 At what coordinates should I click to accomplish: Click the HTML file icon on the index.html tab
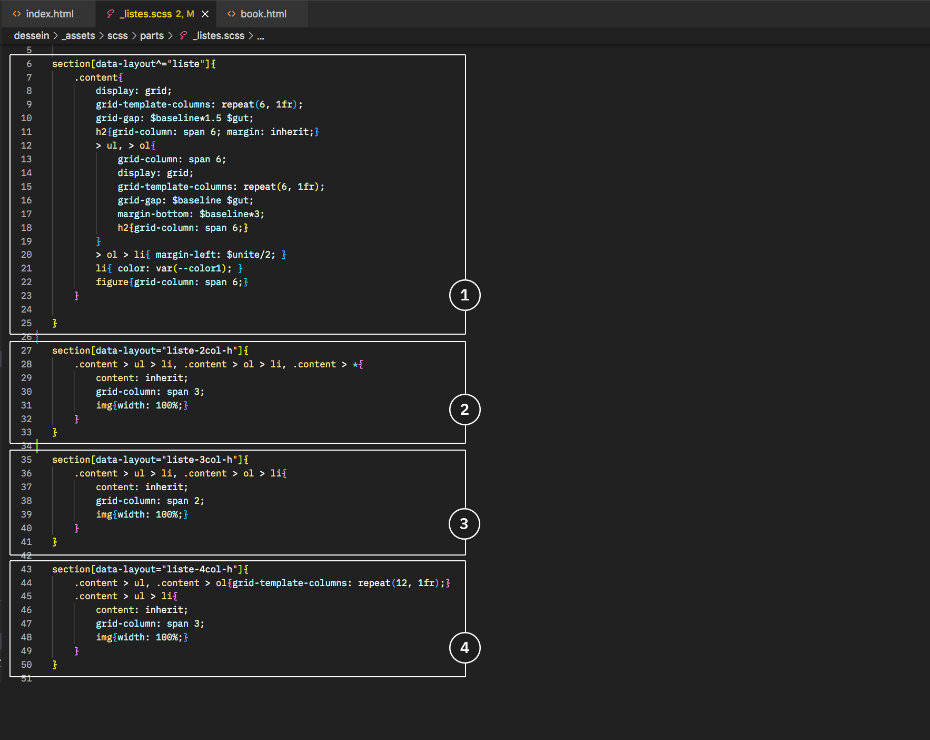(17, 14)
